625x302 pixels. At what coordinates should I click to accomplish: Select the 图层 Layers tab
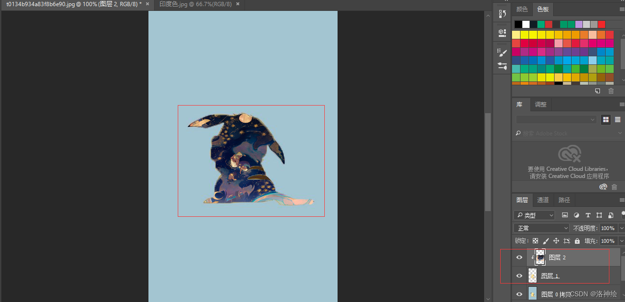(522, 200)
